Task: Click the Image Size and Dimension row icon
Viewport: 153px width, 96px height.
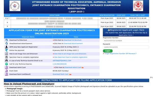Action: [6, 54]
